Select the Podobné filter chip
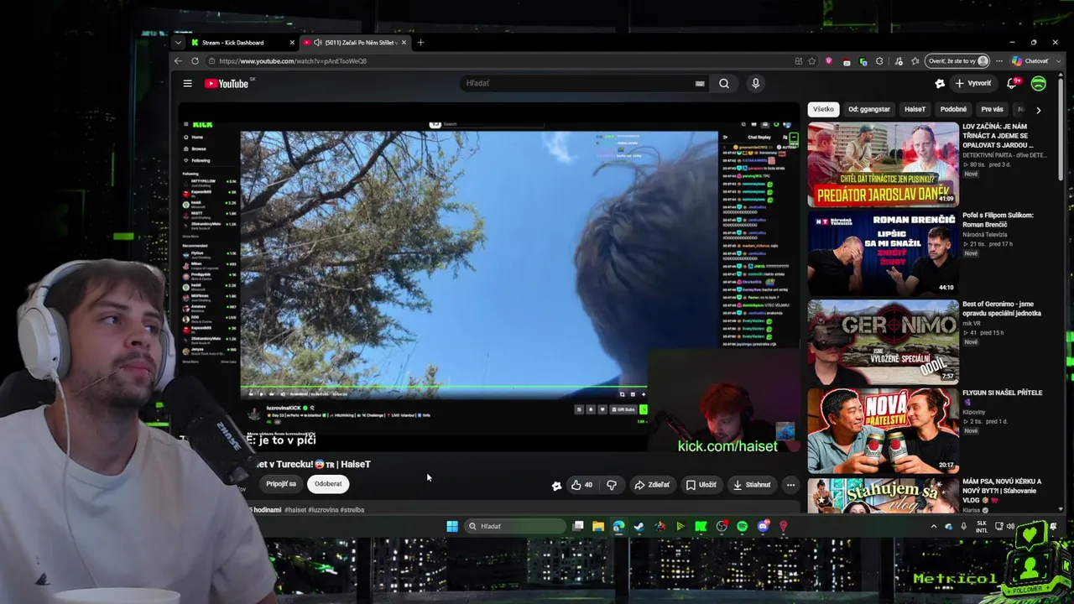 pos(953,109)
